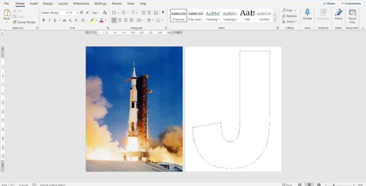Click the Share button

pyautogui.click(x=329, y=3)
